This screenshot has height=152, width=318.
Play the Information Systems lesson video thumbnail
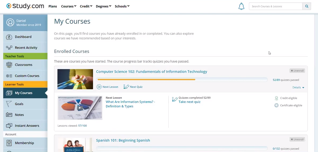tap(80, 108)
